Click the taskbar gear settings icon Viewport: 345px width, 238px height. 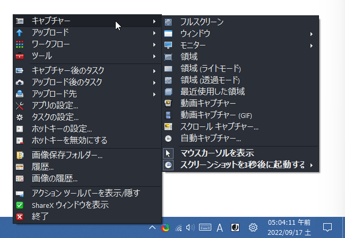pos(253,227)
